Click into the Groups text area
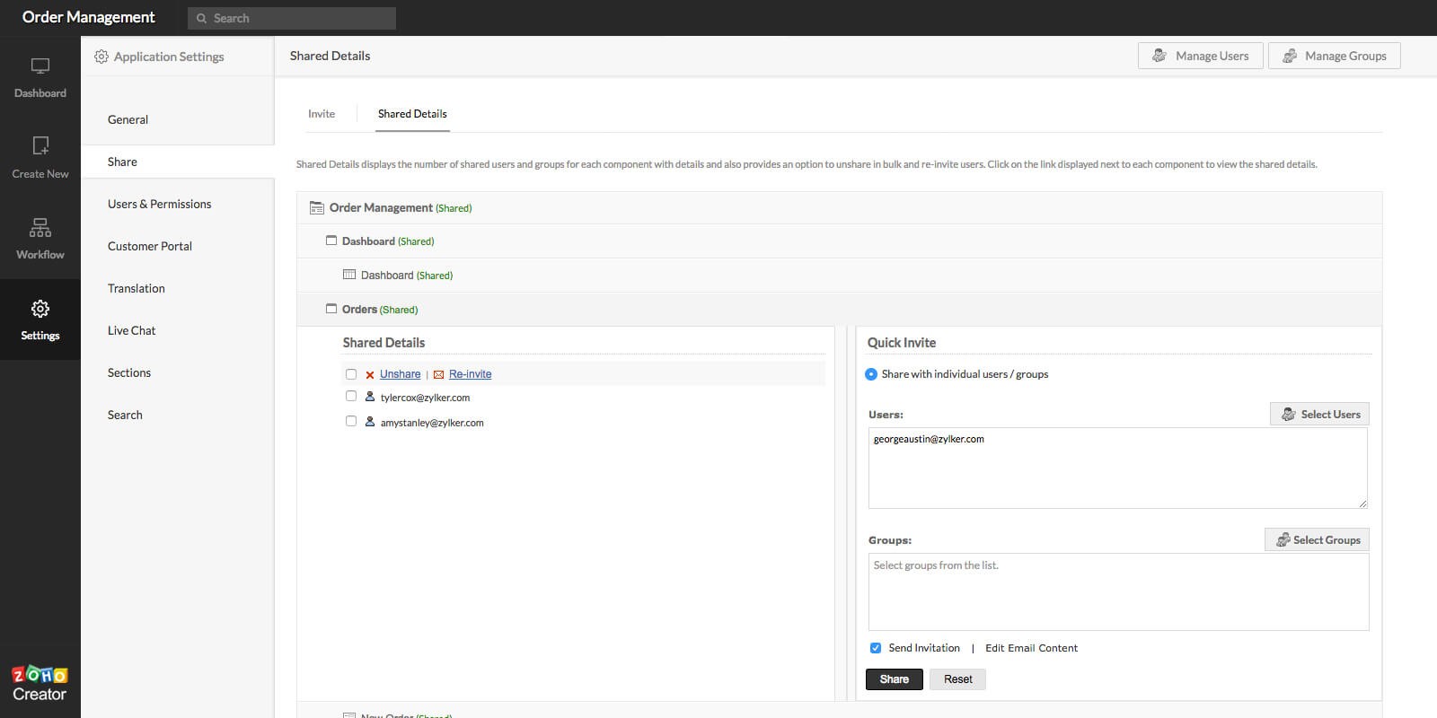Image resolution: width=1437 pixels, height=718 pixels. (x=1117, y=591)
